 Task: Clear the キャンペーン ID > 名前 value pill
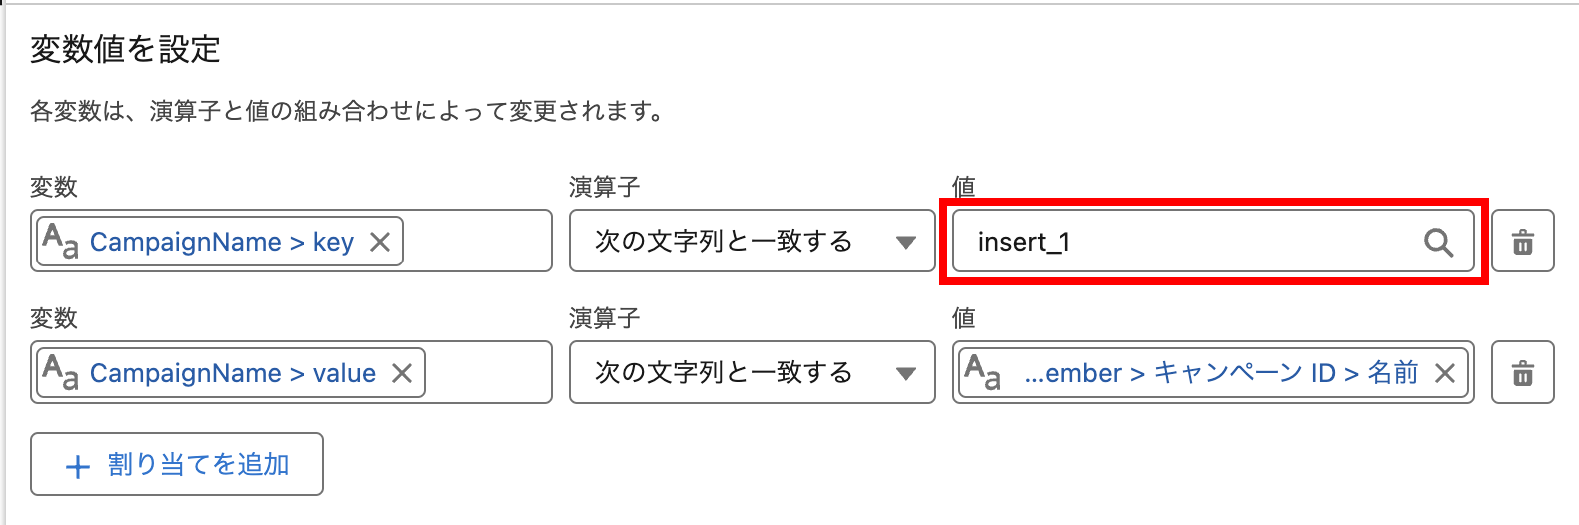click(x=1444, y=373)
